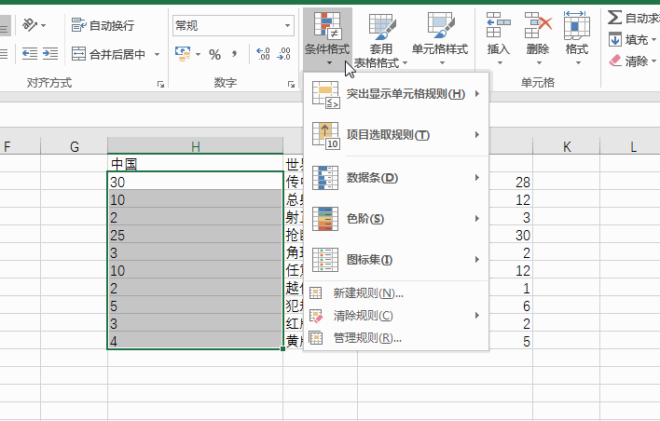This screenshot has width=660, height=421.
Task: Expand the Merge and Center dropdown arrow
Action: [157, 54]
